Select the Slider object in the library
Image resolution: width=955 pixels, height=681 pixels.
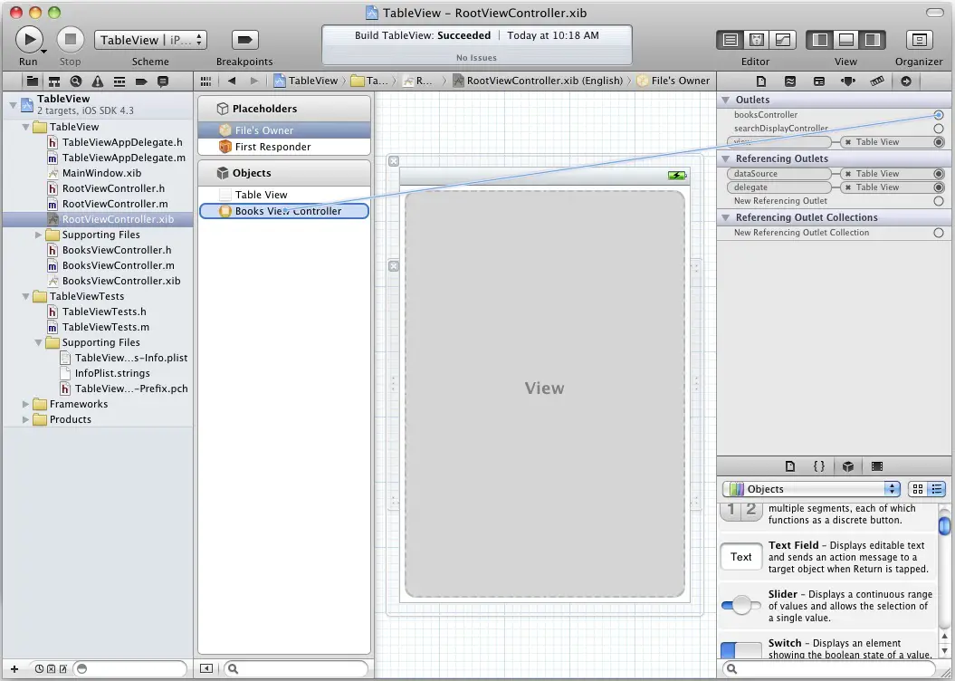pos(740,605)
